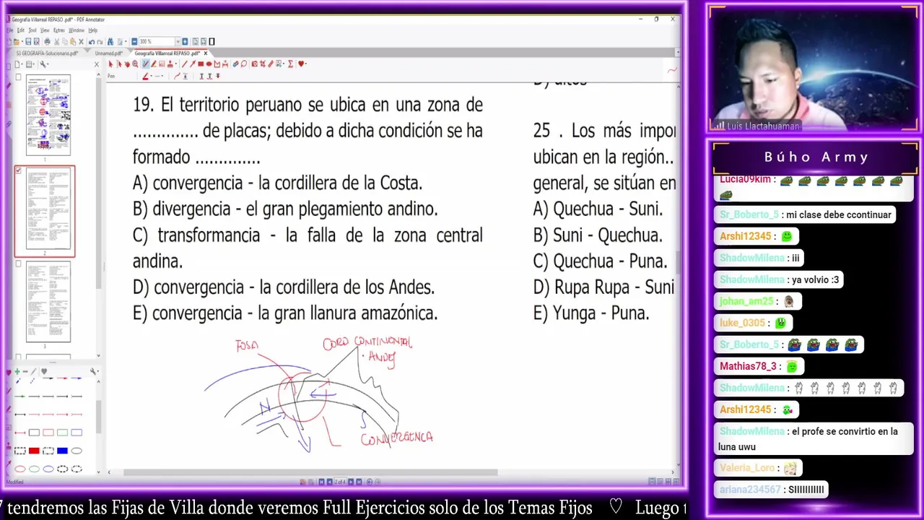Select the Zoom magnifier tool
Screen dimensions: 924x520
135,64
